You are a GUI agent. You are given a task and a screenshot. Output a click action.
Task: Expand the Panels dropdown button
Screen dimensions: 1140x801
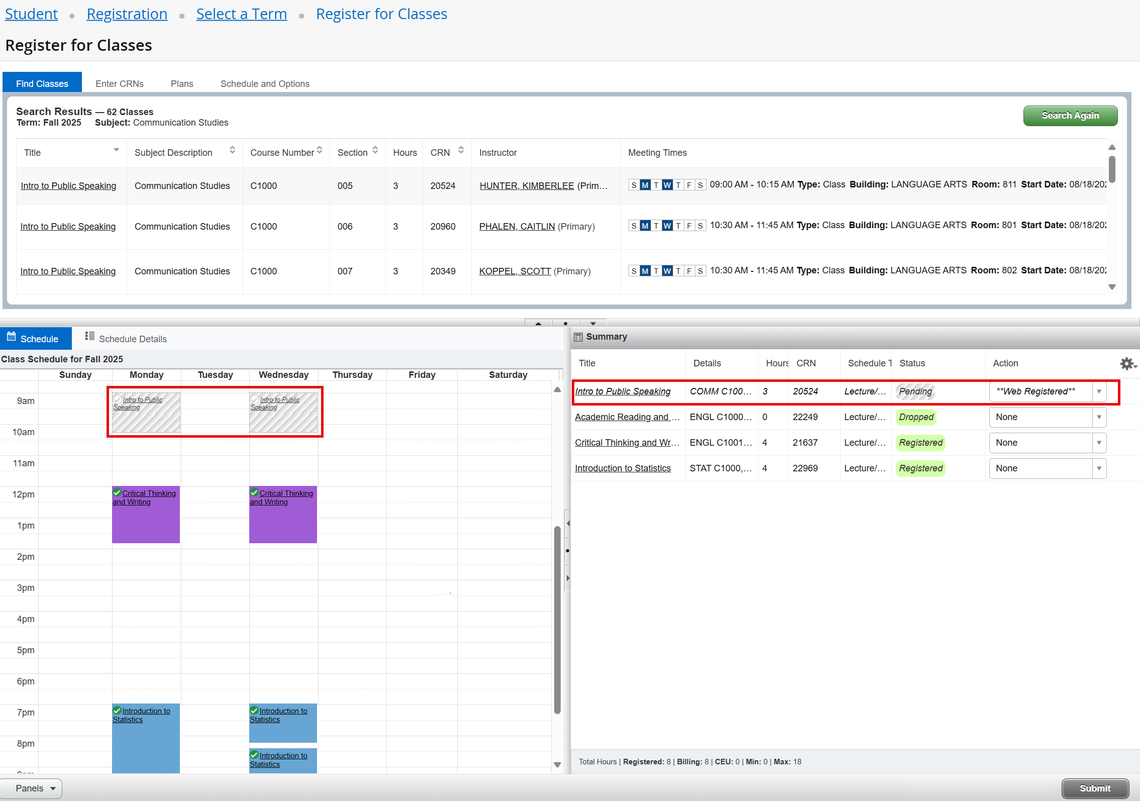pyautogui.click(x=31, y=788)
